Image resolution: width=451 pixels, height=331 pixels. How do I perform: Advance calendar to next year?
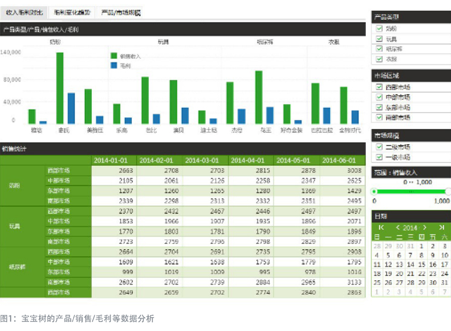tap(426, 227)
